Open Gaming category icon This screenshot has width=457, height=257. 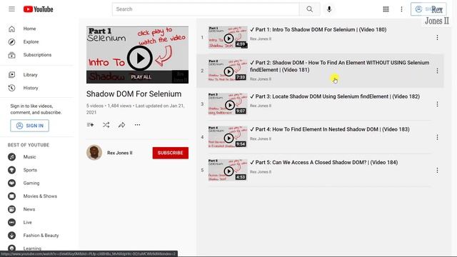tap(11, 183)
